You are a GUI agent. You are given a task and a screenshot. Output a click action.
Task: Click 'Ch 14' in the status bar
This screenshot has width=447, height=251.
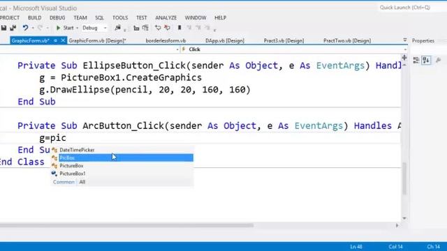click(433, 247)
